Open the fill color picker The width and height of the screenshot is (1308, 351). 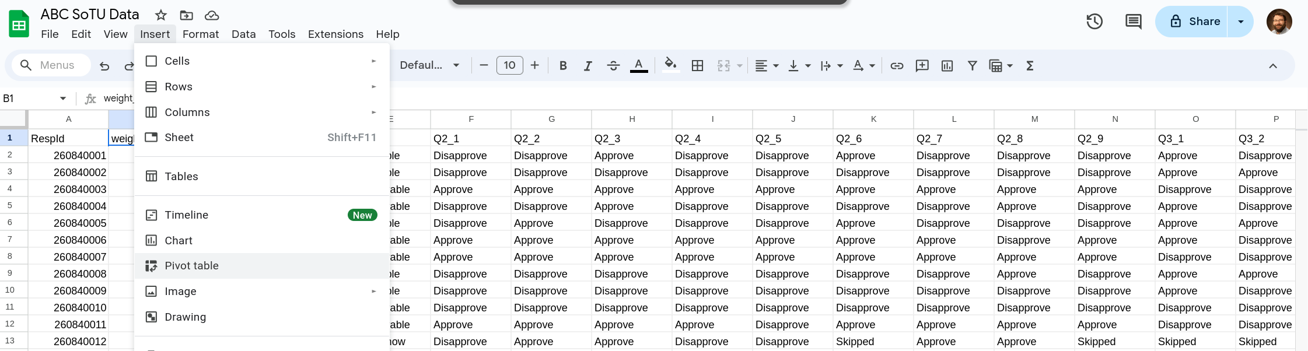click(x=670, y=65)
